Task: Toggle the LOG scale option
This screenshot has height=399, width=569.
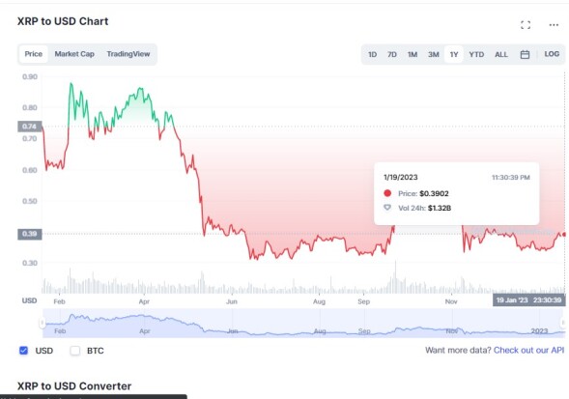Action: [552, 54]
